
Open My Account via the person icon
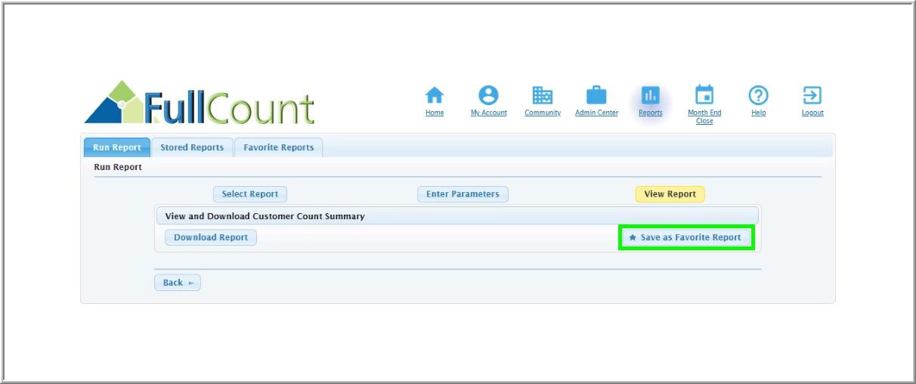pyautogui.click(x=489, y=95)
